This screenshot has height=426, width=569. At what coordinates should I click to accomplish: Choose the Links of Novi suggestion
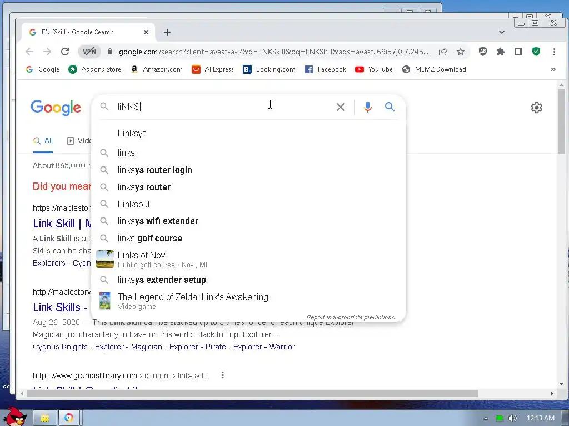point(248,260)
